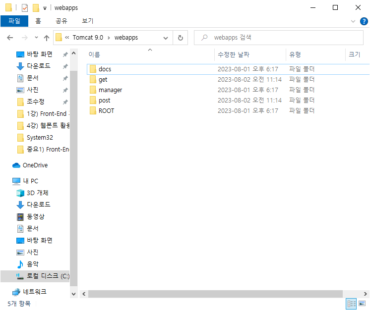Open pinned 다운로드 in Quick access
The height and width of the screenshot is (310, 370).
pos(39,66)
